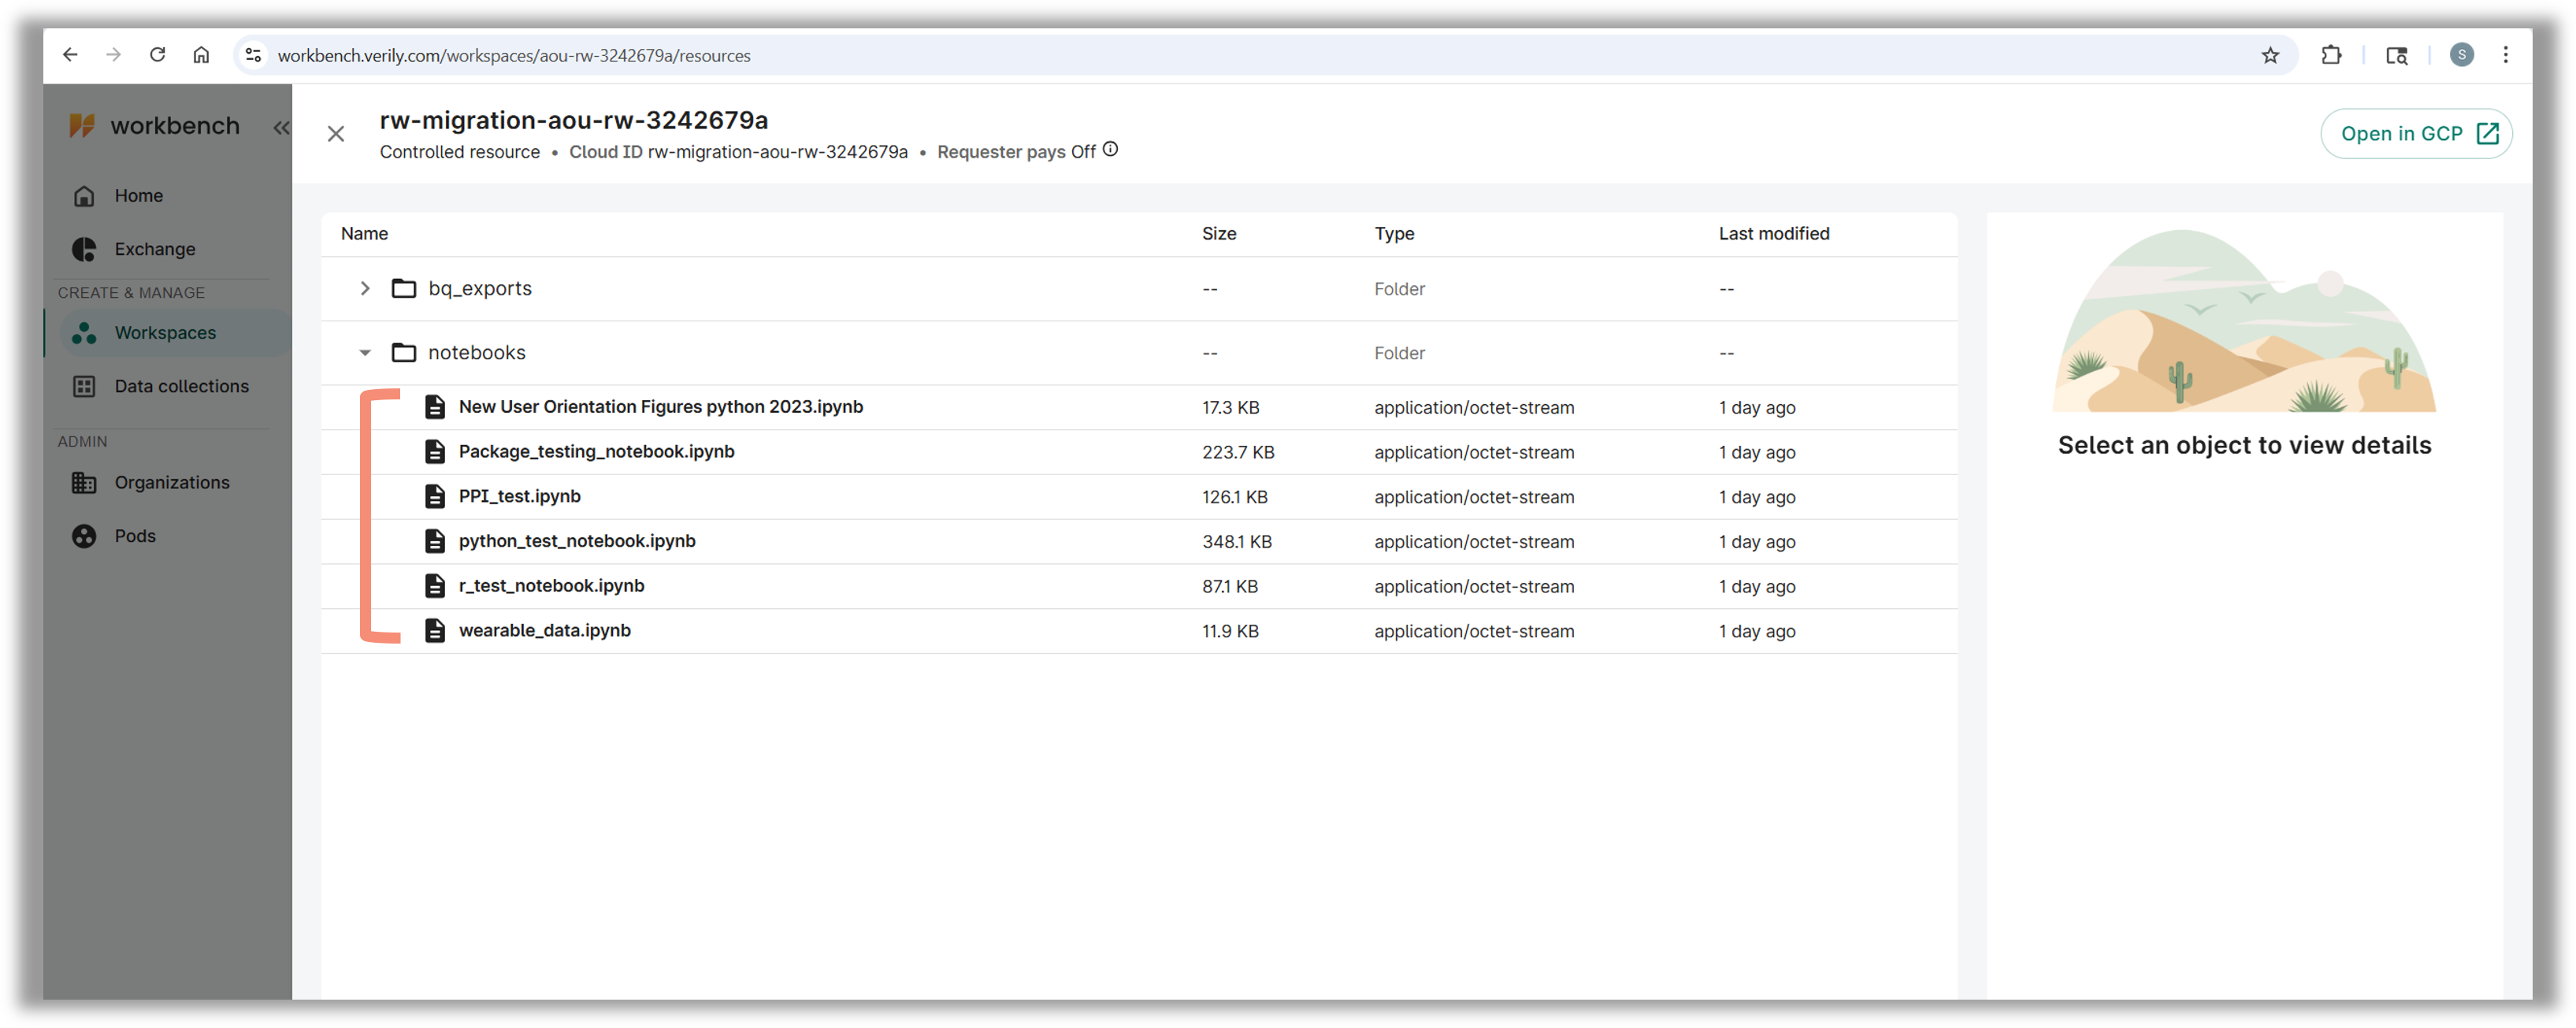Viewport: 2576px width, 1028px height.
Task: Click size value 348.1 KB
Action: [x=1237, y=542]
